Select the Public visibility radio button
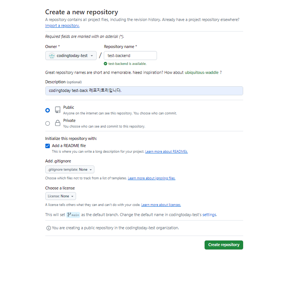Image resolution: width=284 pixels, height=287 pixels. (48, 110)
